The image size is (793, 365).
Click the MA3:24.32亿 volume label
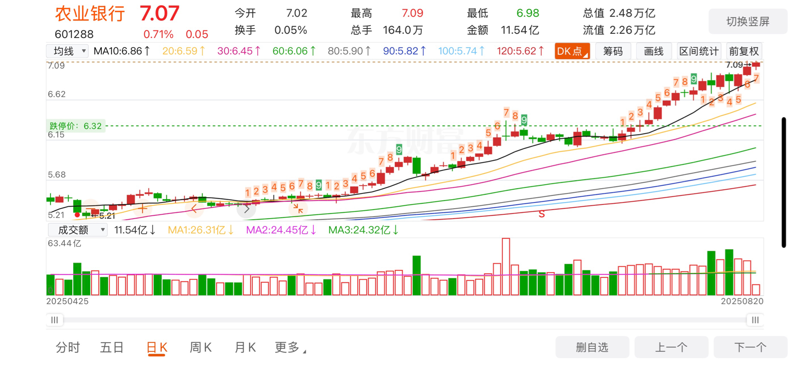click(x=364, y=230)
